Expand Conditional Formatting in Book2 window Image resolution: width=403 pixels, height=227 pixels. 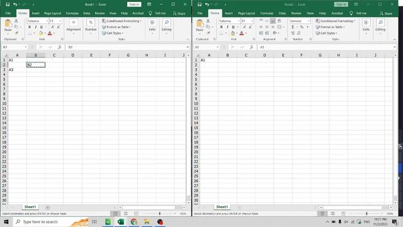tap(336, 21)
